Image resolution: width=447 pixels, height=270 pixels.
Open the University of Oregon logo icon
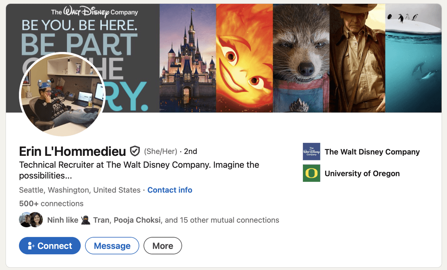[x=311, y=173]
